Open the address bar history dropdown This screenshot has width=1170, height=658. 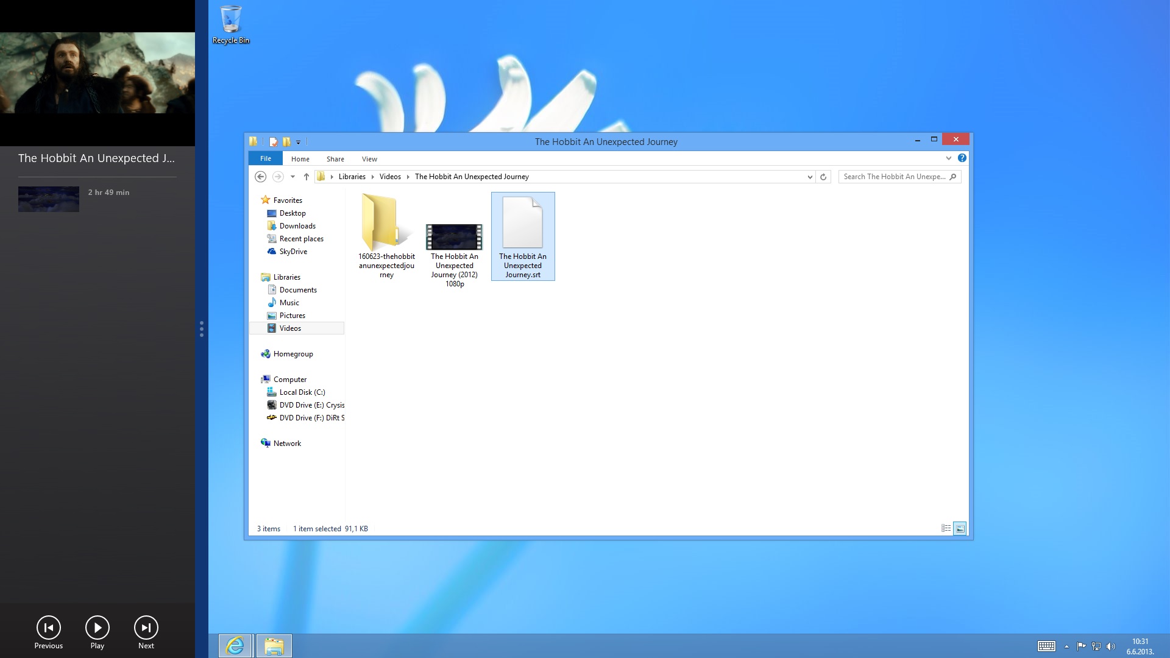pyautogui.click(x=810, y=177)
